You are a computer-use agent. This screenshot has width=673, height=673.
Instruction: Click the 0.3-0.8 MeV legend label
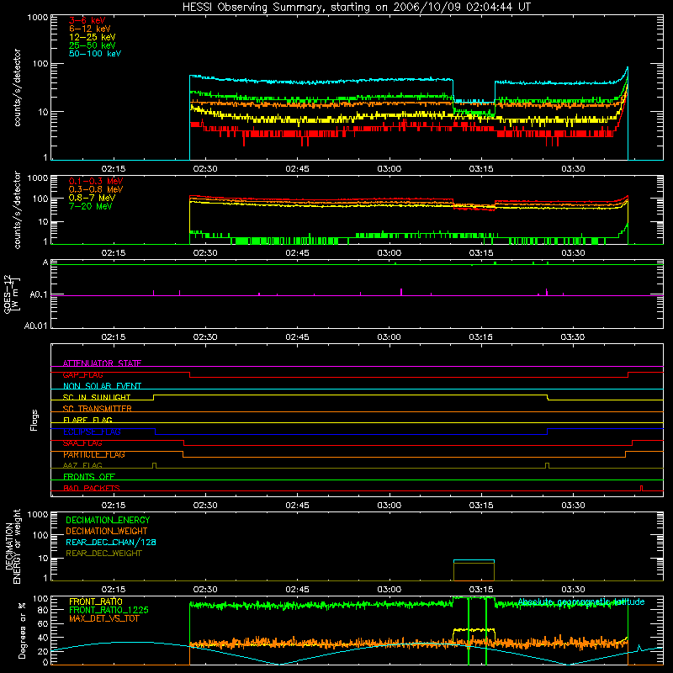96,189
